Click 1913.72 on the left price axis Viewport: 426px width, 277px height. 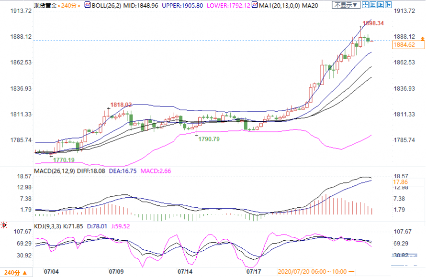point(21,11)
